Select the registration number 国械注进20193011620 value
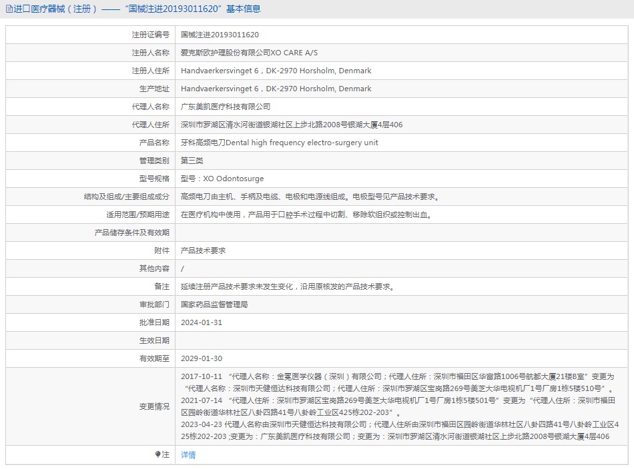634x469 pixels. (x=220, y=35)
